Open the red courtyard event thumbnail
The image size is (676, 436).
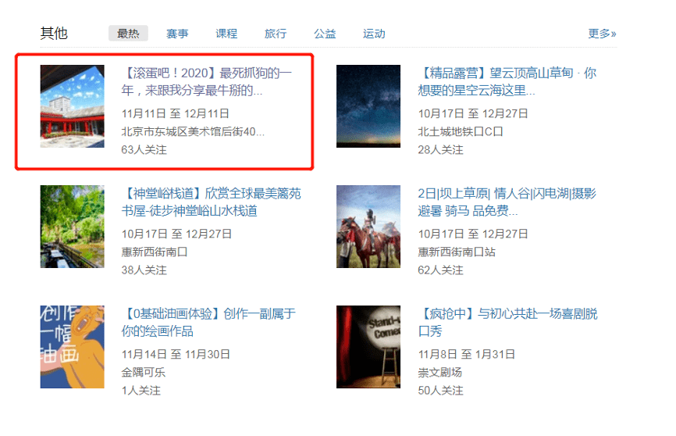click(72, 106)
